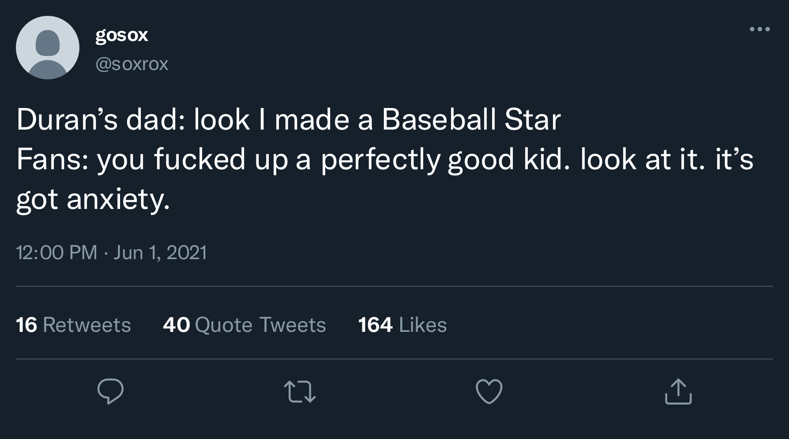Image resolution: width=789 pixels, height=439 pixels.
Task: Open the gosox display name profile
Action: 122,35
